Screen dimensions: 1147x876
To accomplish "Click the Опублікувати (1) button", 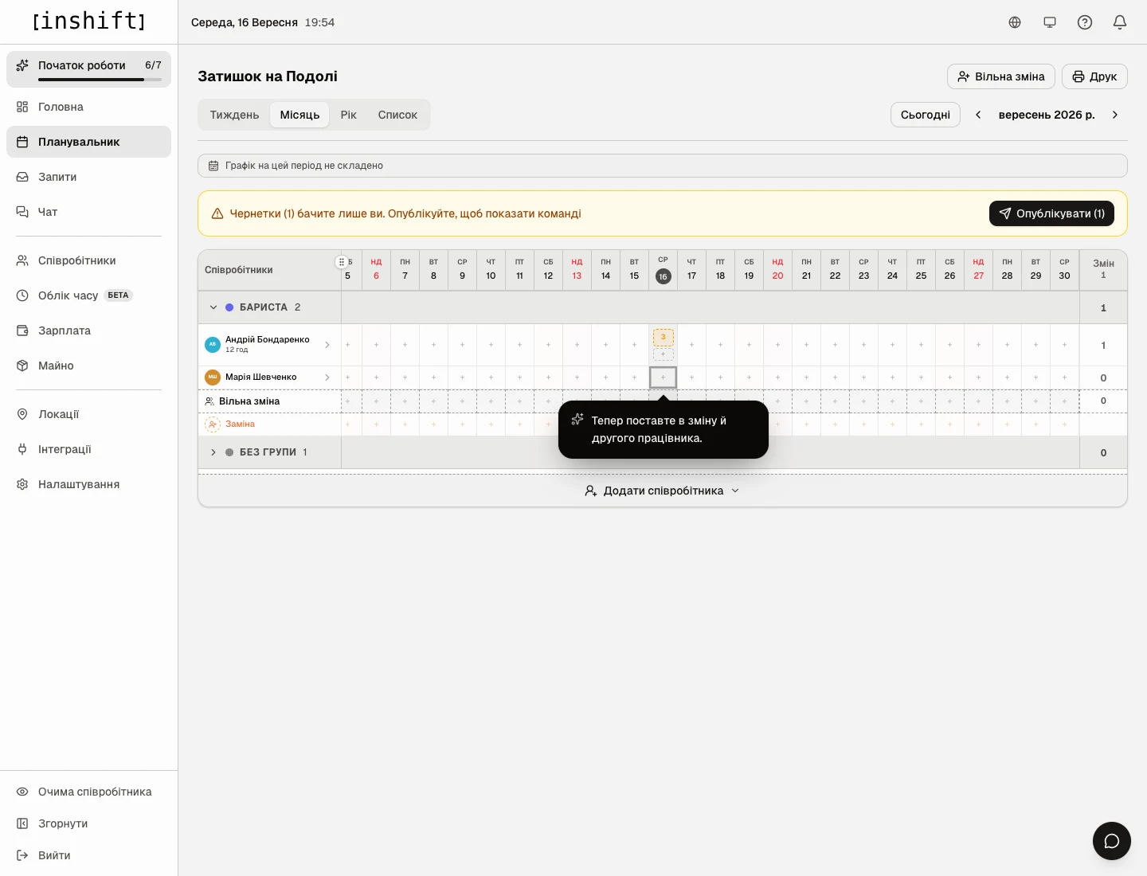I will tap(1051, 213).
